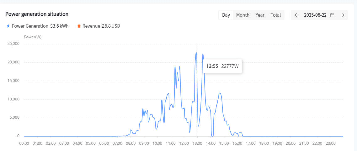
Task: Click the Power generation situation heading
Action: [x=37, y=14]
